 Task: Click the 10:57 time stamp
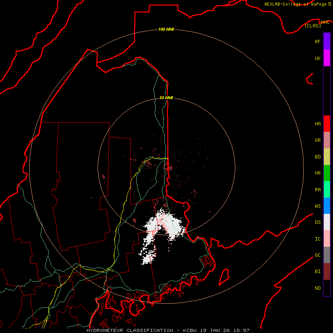pos(241,330)
